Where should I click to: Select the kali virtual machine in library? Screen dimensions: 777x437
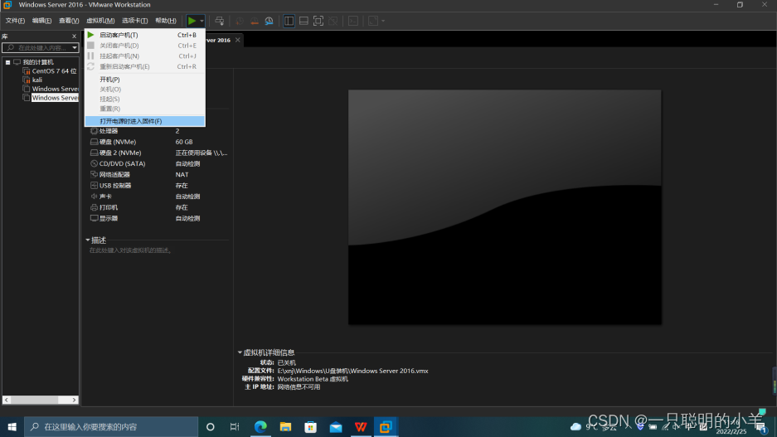37,80
